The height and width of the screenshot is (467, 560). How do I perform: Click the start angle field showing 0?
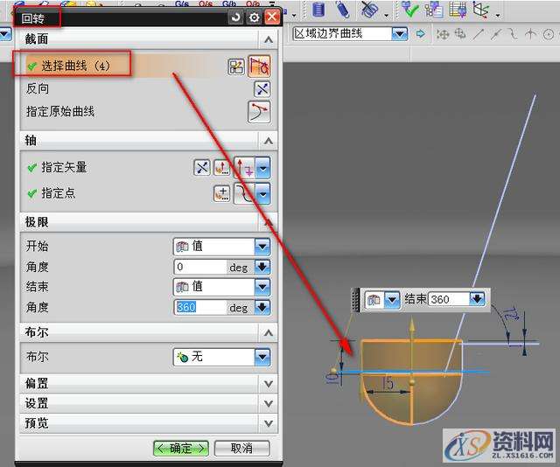200,267
